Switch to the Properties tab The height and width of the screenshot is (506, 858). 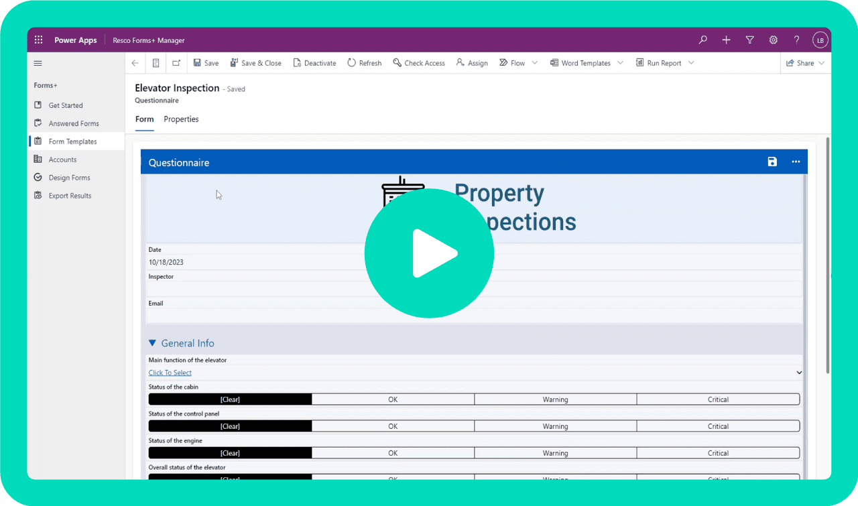point(181,119)
